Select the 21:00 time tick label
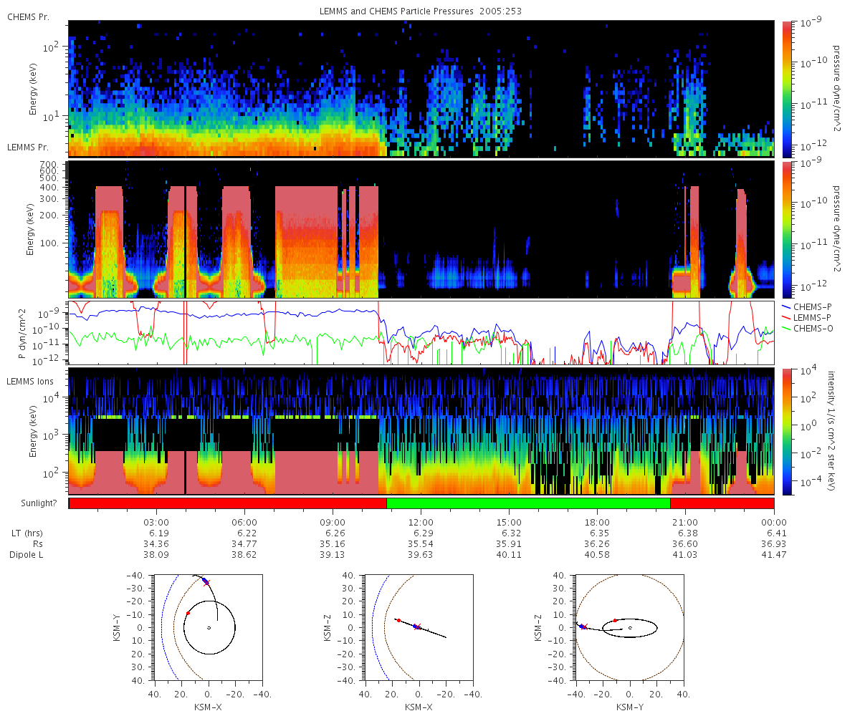 686,523
